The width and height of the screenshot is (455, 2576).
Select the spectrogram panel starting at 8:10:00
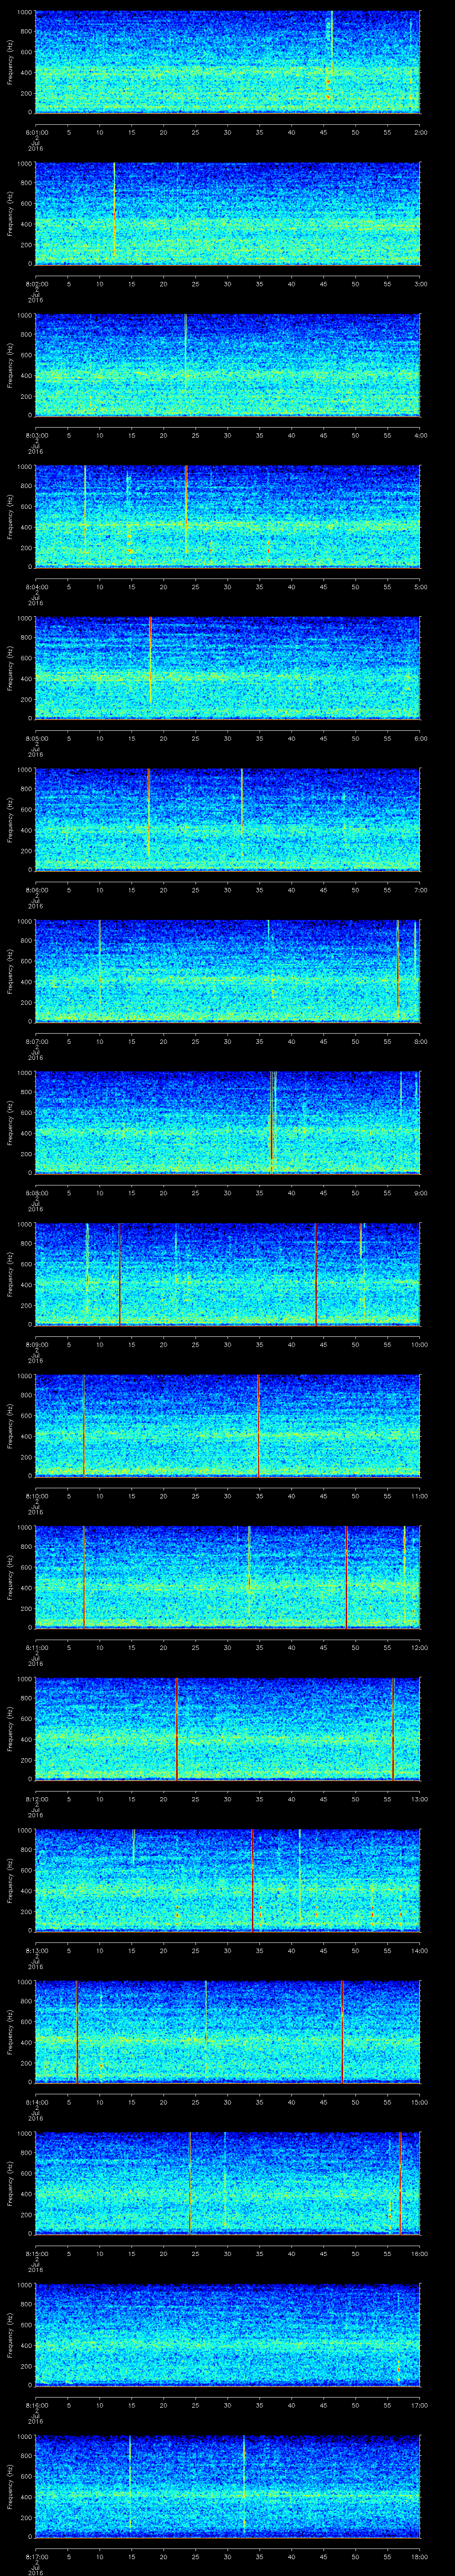pos(228,1425)
